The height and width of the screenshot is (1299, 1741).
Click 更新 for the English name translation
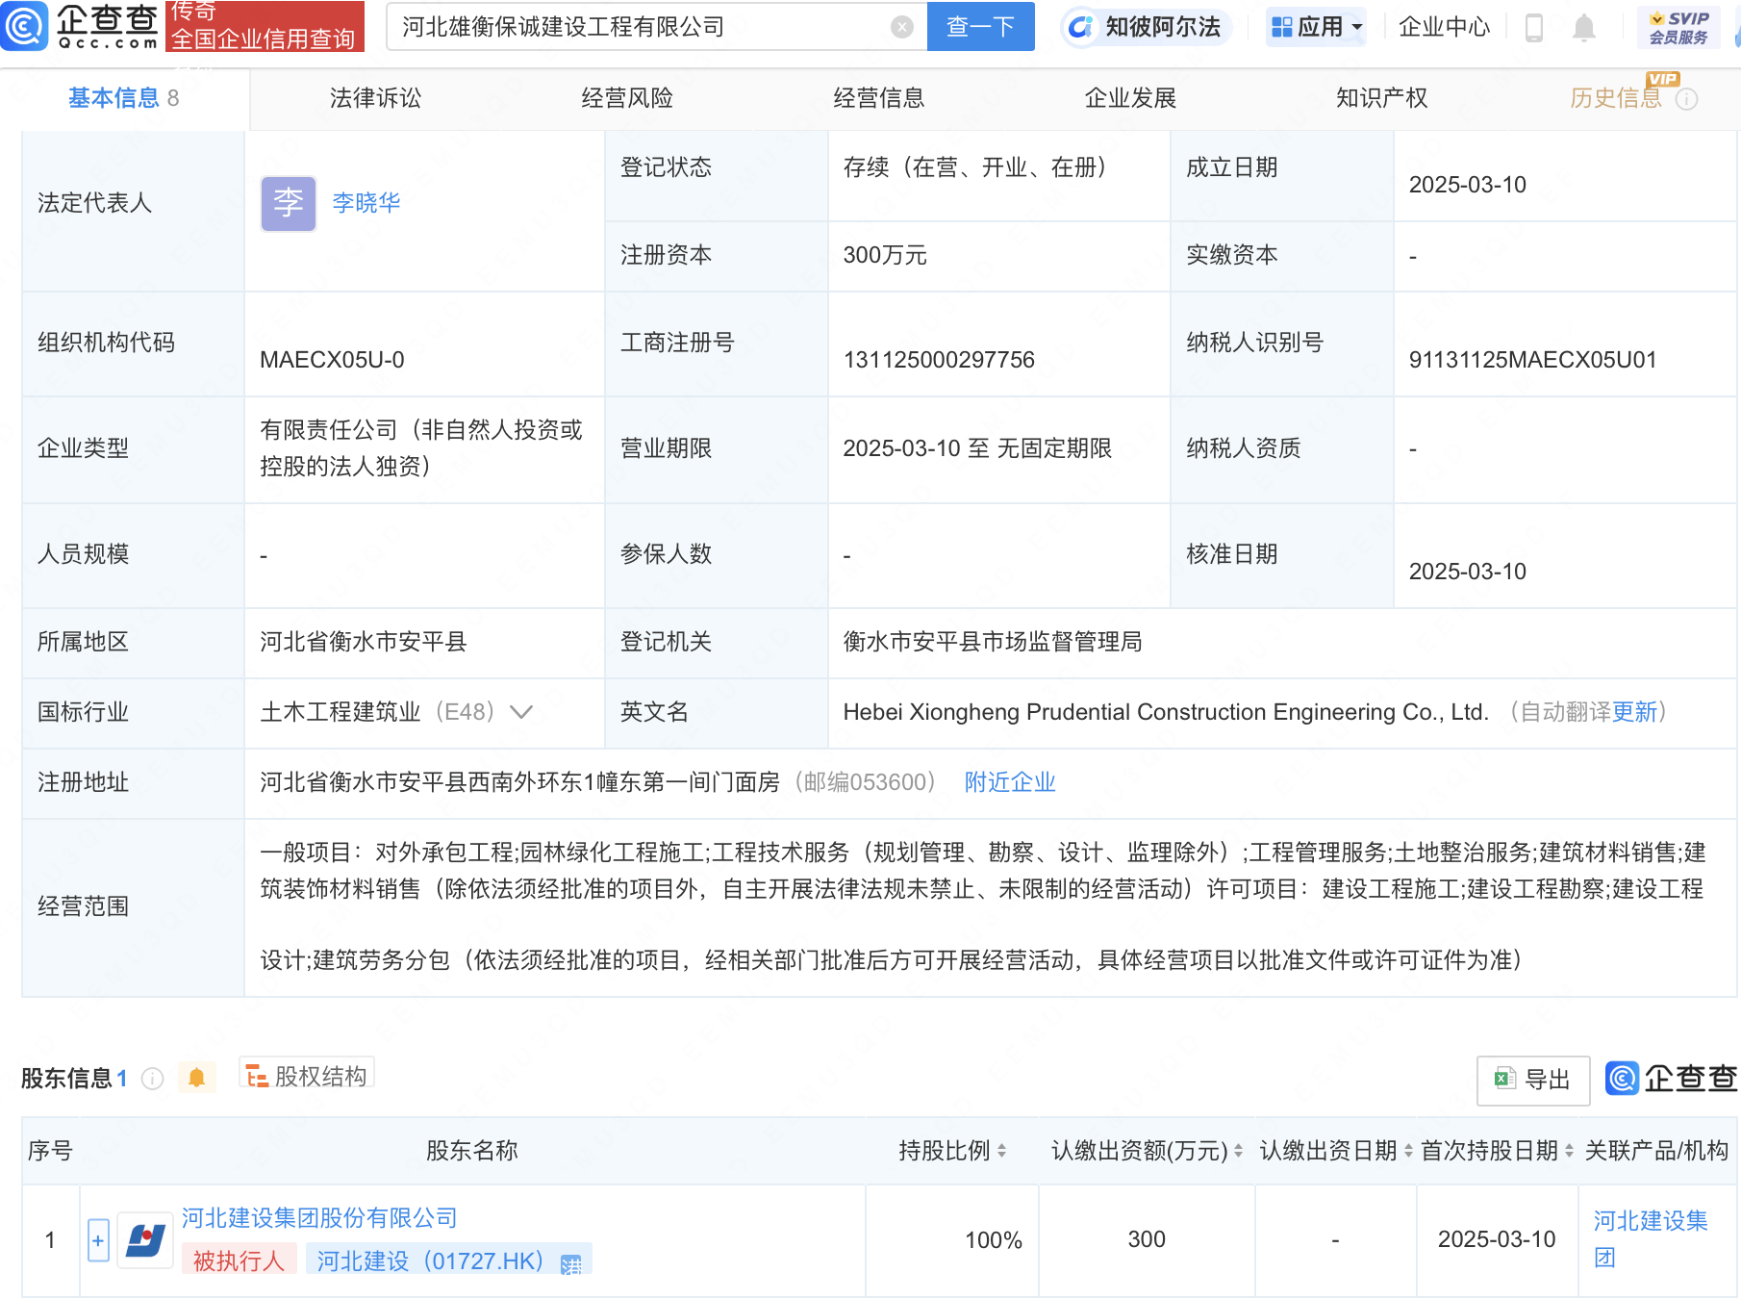tap(1635, 712)
